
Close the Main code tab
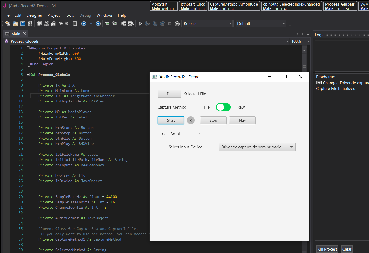(x=25, y=34)
